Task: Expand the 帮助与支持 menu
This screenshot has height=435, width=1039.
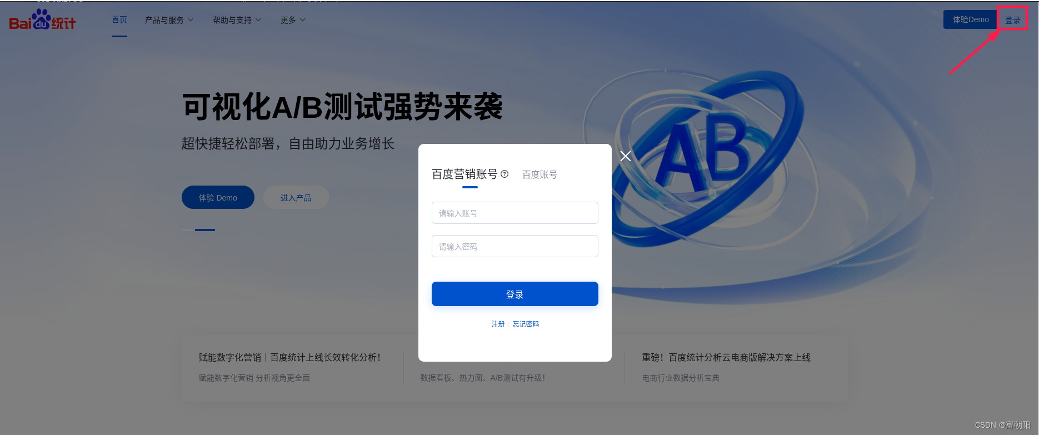Action: click(x=237, y=20)
